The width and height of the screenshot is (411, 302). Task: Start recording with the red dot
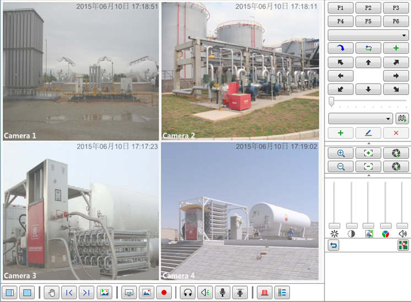click(x=164, y=293)
